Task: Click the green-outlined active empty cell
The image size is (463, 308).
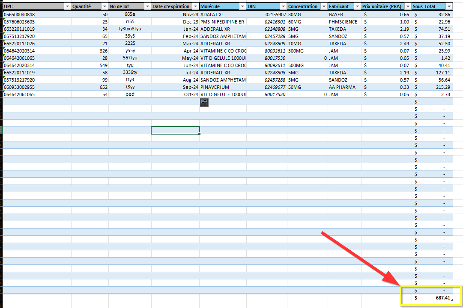Action: pyautogui.click(x=176, y=130)
